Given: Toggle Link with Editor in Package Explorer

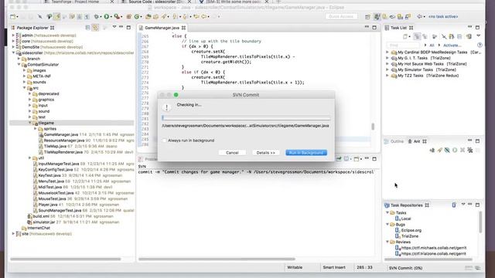Looking at the screenshot, I should coord(95,28).
